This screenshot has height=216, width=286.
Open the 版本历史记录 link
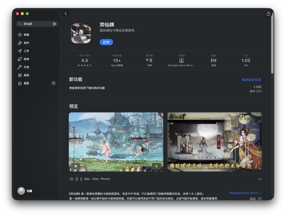[251, 80]
